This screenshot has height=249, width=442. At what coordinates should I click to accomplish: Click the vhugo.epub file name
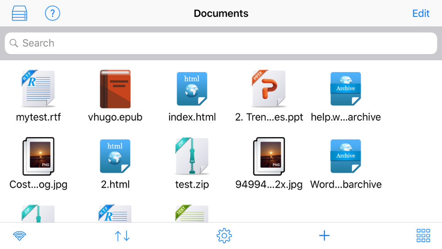tap(115, 117)
